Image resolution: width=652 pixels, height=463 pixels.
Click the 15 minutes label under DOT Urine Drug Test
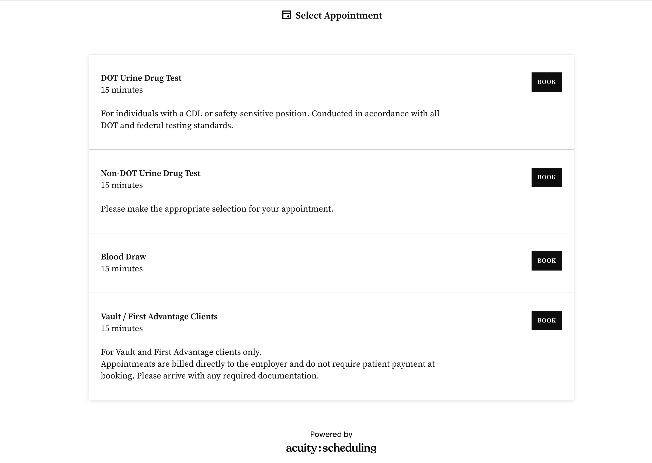(x=122, y=90)
